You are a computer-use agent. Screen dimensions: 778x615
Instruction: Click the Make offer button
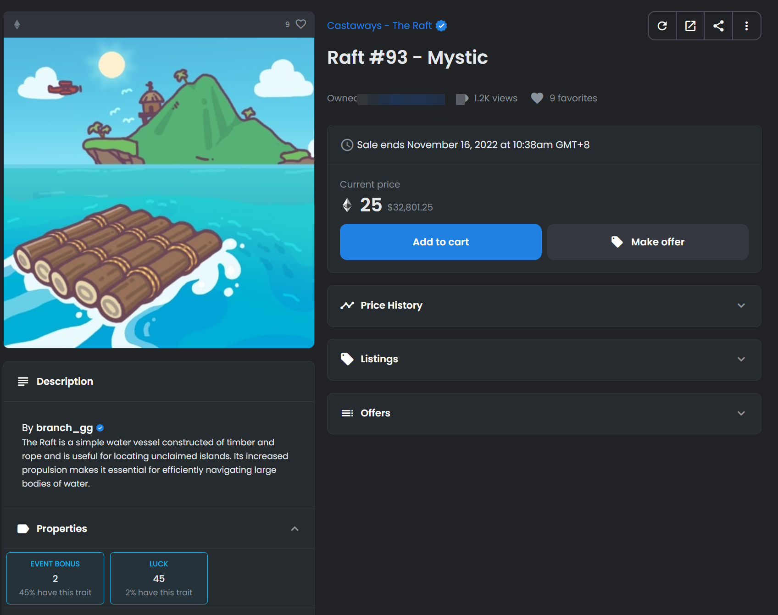[647, 242]
